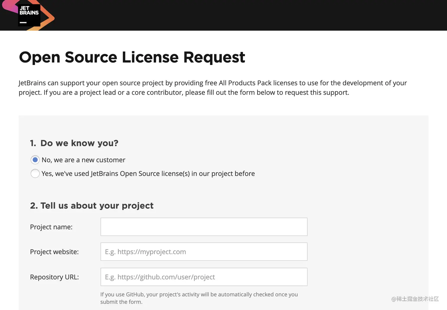Click the "1. Do we know you?" heading
Screen dimensions: 447x310
(74, 143)
